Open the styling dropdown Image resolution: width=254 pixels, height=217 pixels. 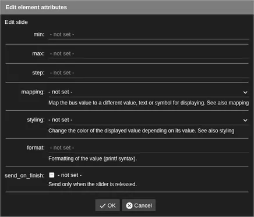tap(149, 120)
